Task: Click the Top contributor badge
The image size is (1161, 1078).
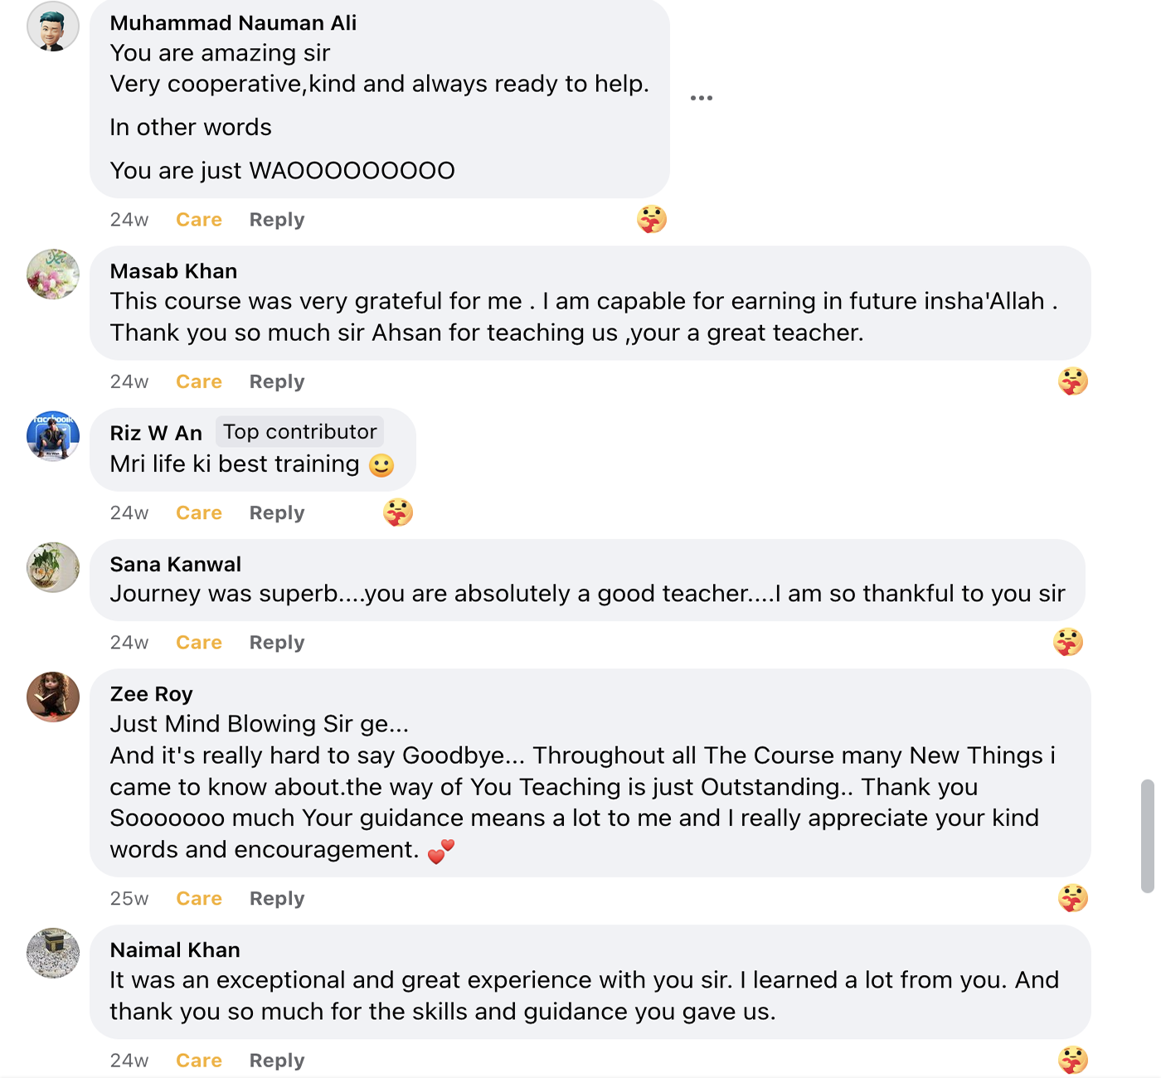Action: coord(299,432)
